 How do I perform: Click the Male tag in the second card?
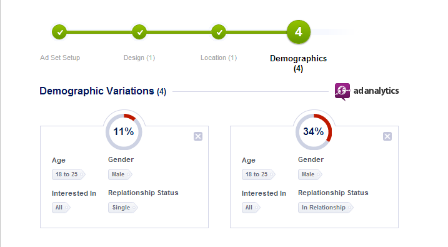click(x=310, y=174)
